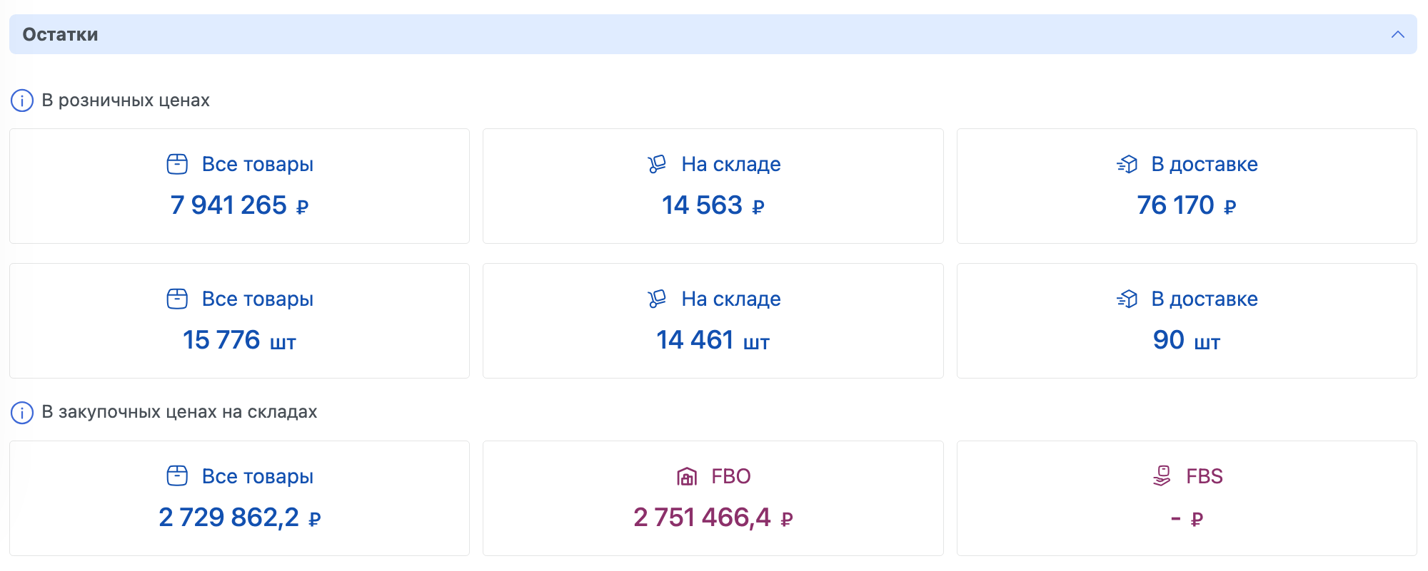Click info icon beside В розничных ценах
This screenshot has width=1428, height=571.
click(22, 101)
